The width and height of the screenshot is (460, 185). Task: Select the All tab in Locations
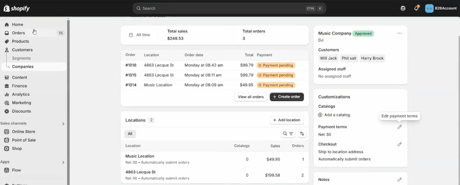(130, 134)
